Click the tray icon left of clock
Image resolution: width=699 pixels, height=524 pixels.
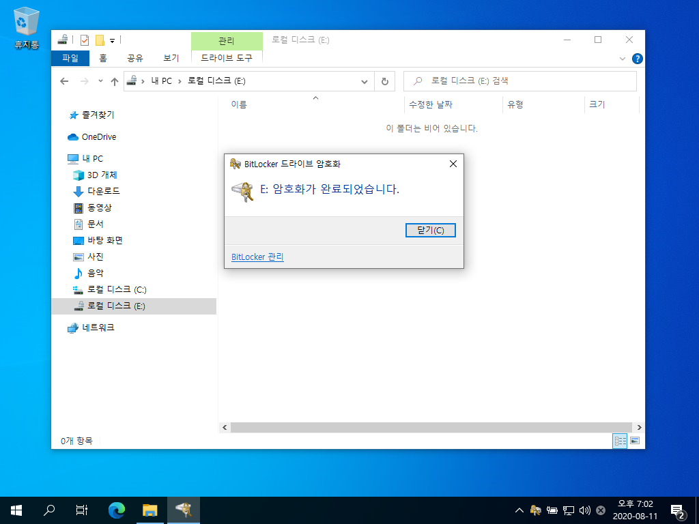click(x=601, y=510)
